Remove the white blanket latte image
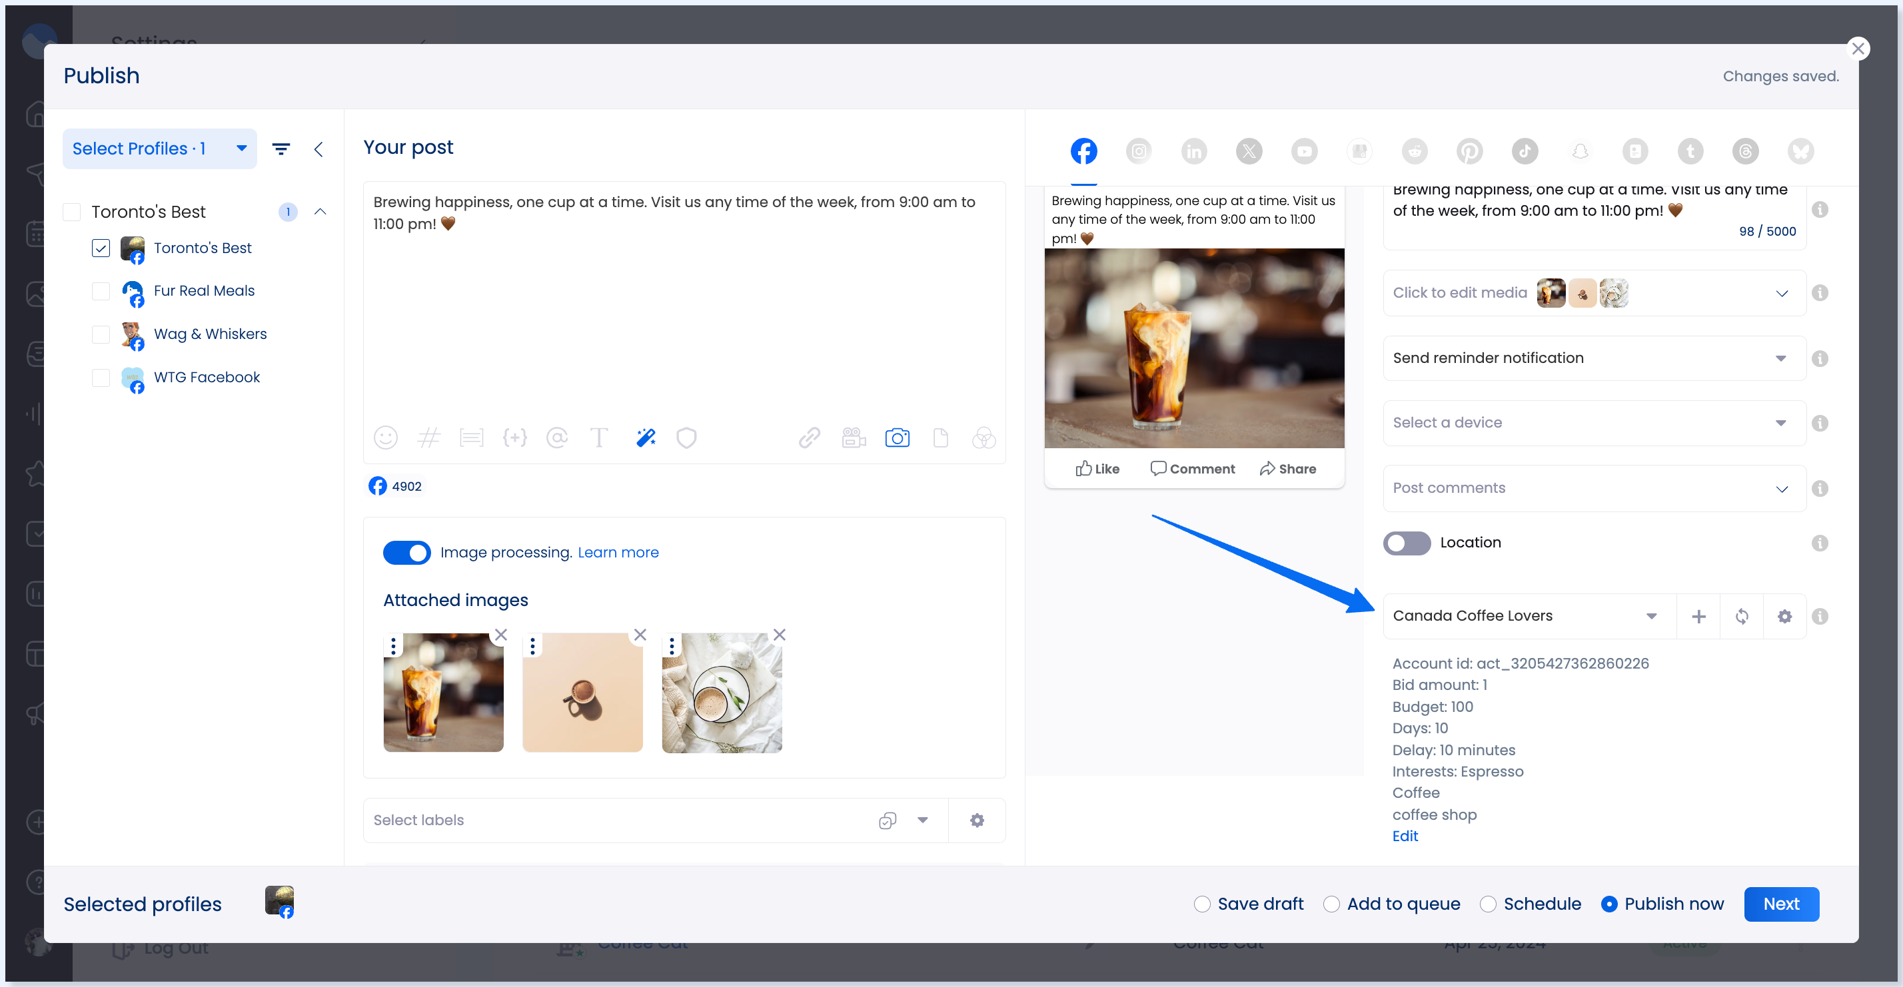Screen dimensions: 1903x987 coord(780,635)
